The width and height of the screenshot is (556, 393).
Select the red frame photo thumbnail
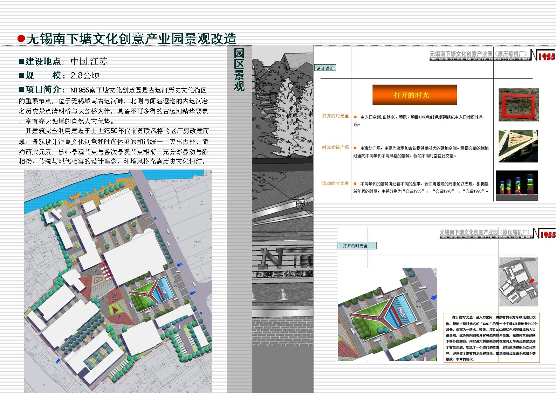click(518, 105)
